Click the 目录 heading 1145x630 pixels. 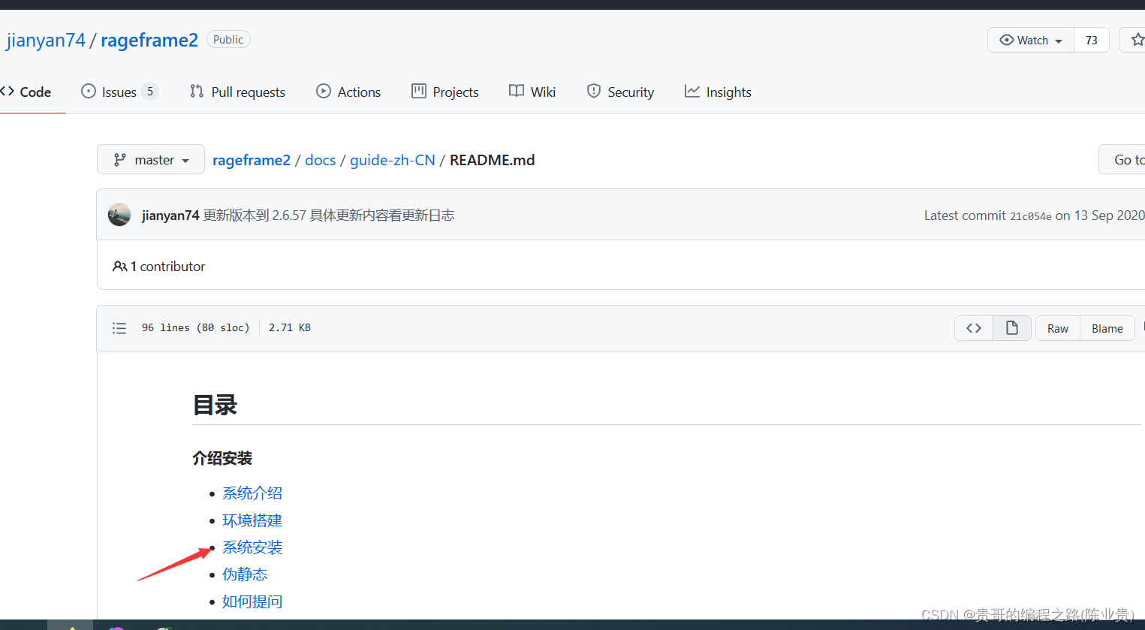click(215, 405)
